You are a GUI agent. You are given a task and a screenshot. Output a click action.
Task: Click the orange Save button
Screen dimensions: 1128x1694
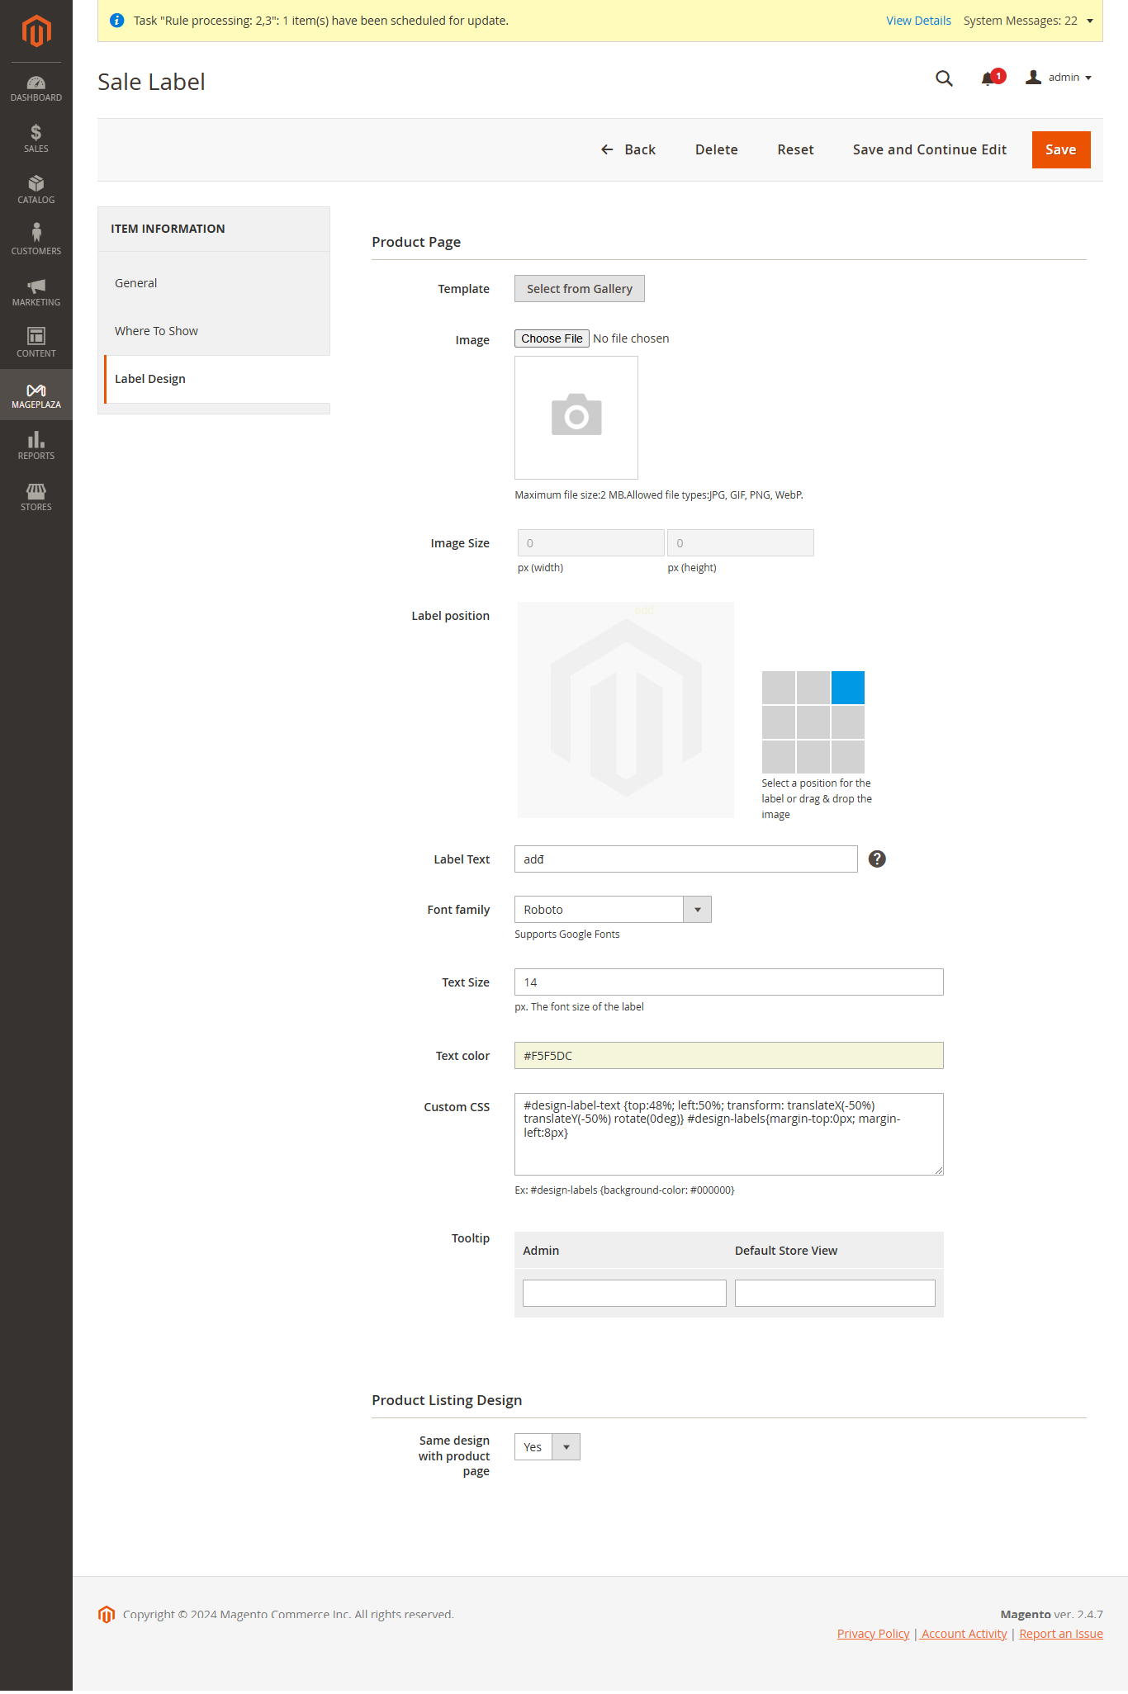coord(1060,149)
